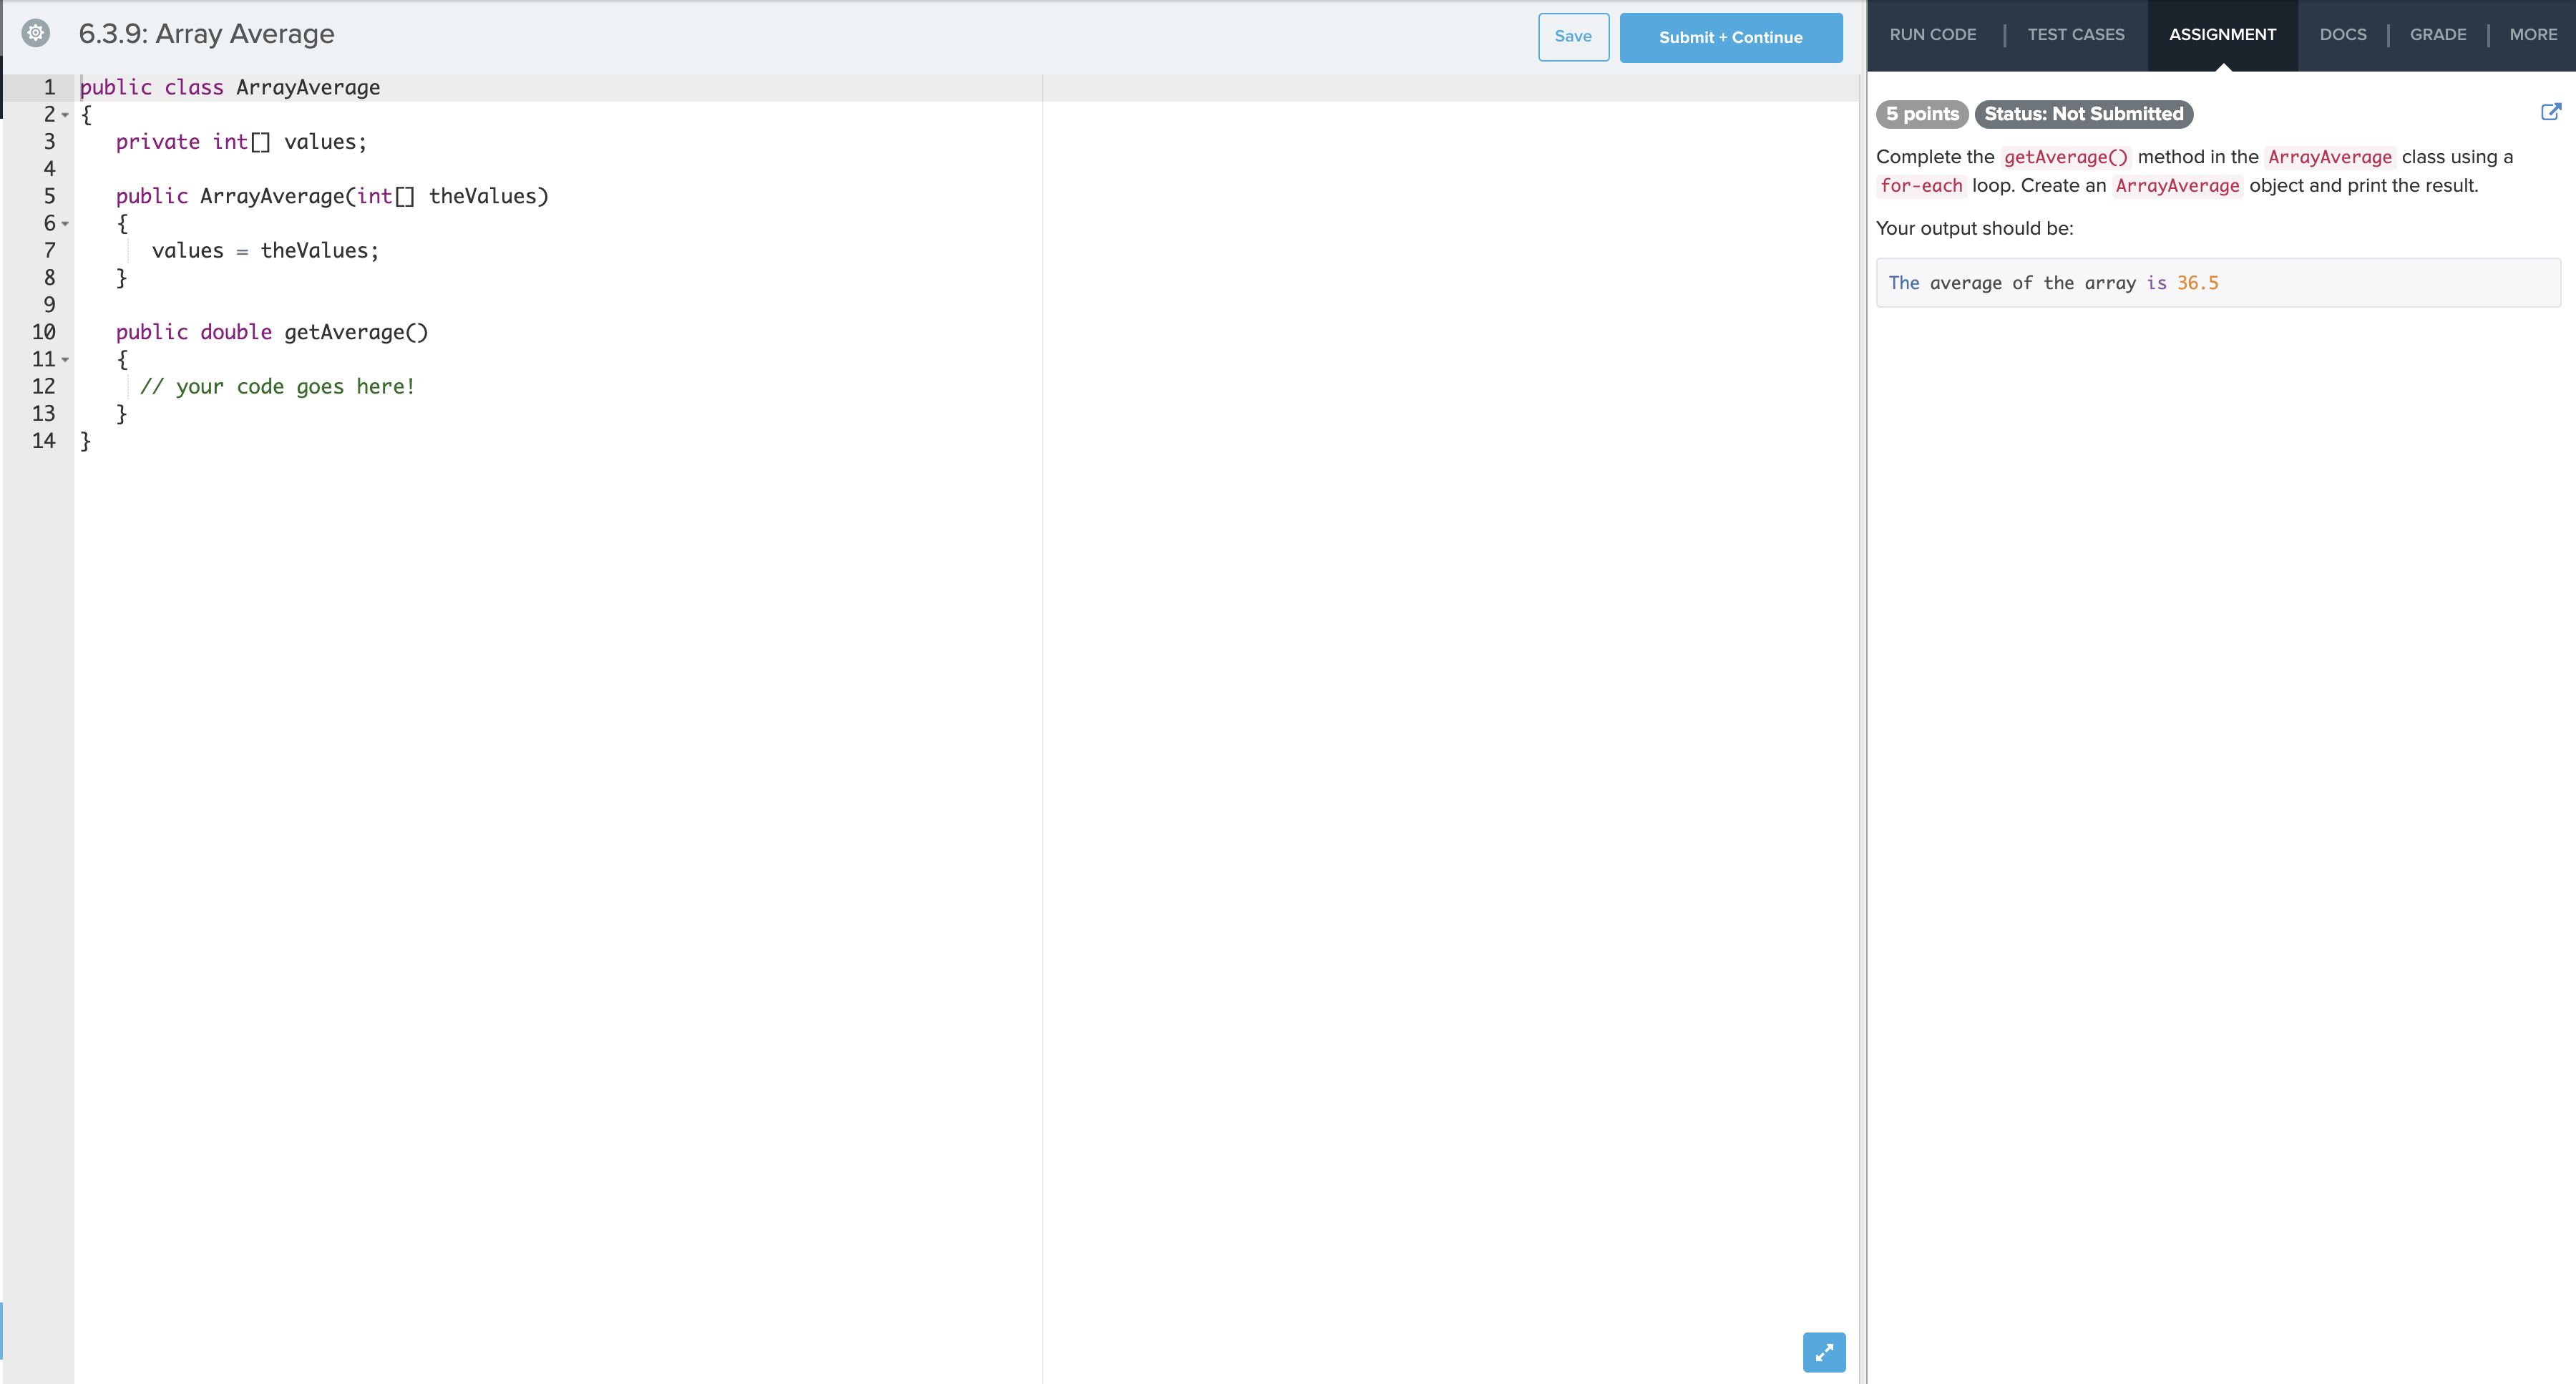2576x1384 pixels.
Task: Switch to the RUN CODE tab
Action: point(1932,35)
